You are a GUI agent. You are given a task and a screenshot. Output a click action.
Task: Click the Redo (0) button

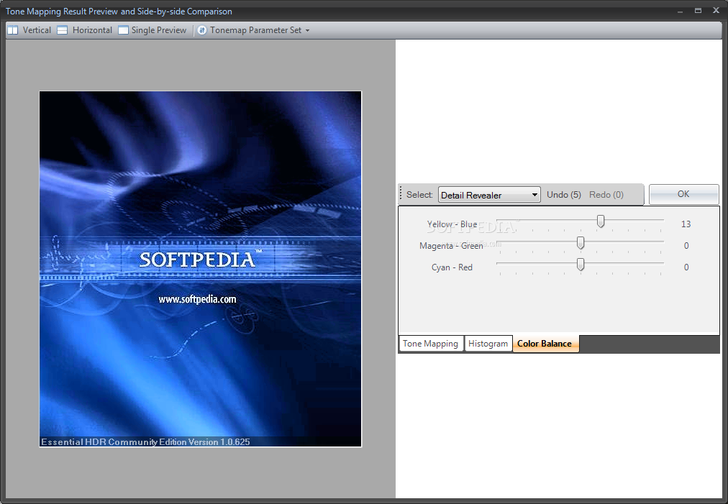[606, 195]
